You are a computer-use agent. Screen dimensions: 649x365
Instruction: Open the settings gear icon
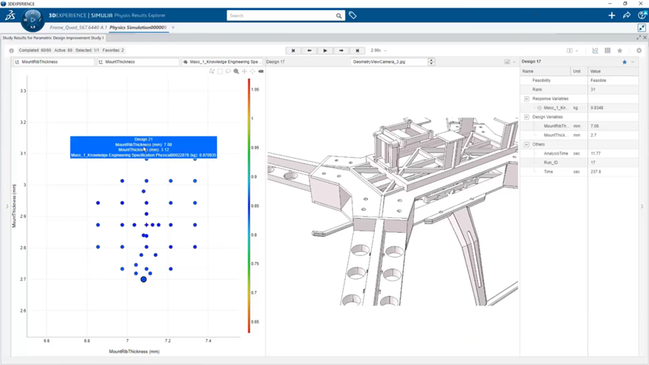click(x=639, y=51)
